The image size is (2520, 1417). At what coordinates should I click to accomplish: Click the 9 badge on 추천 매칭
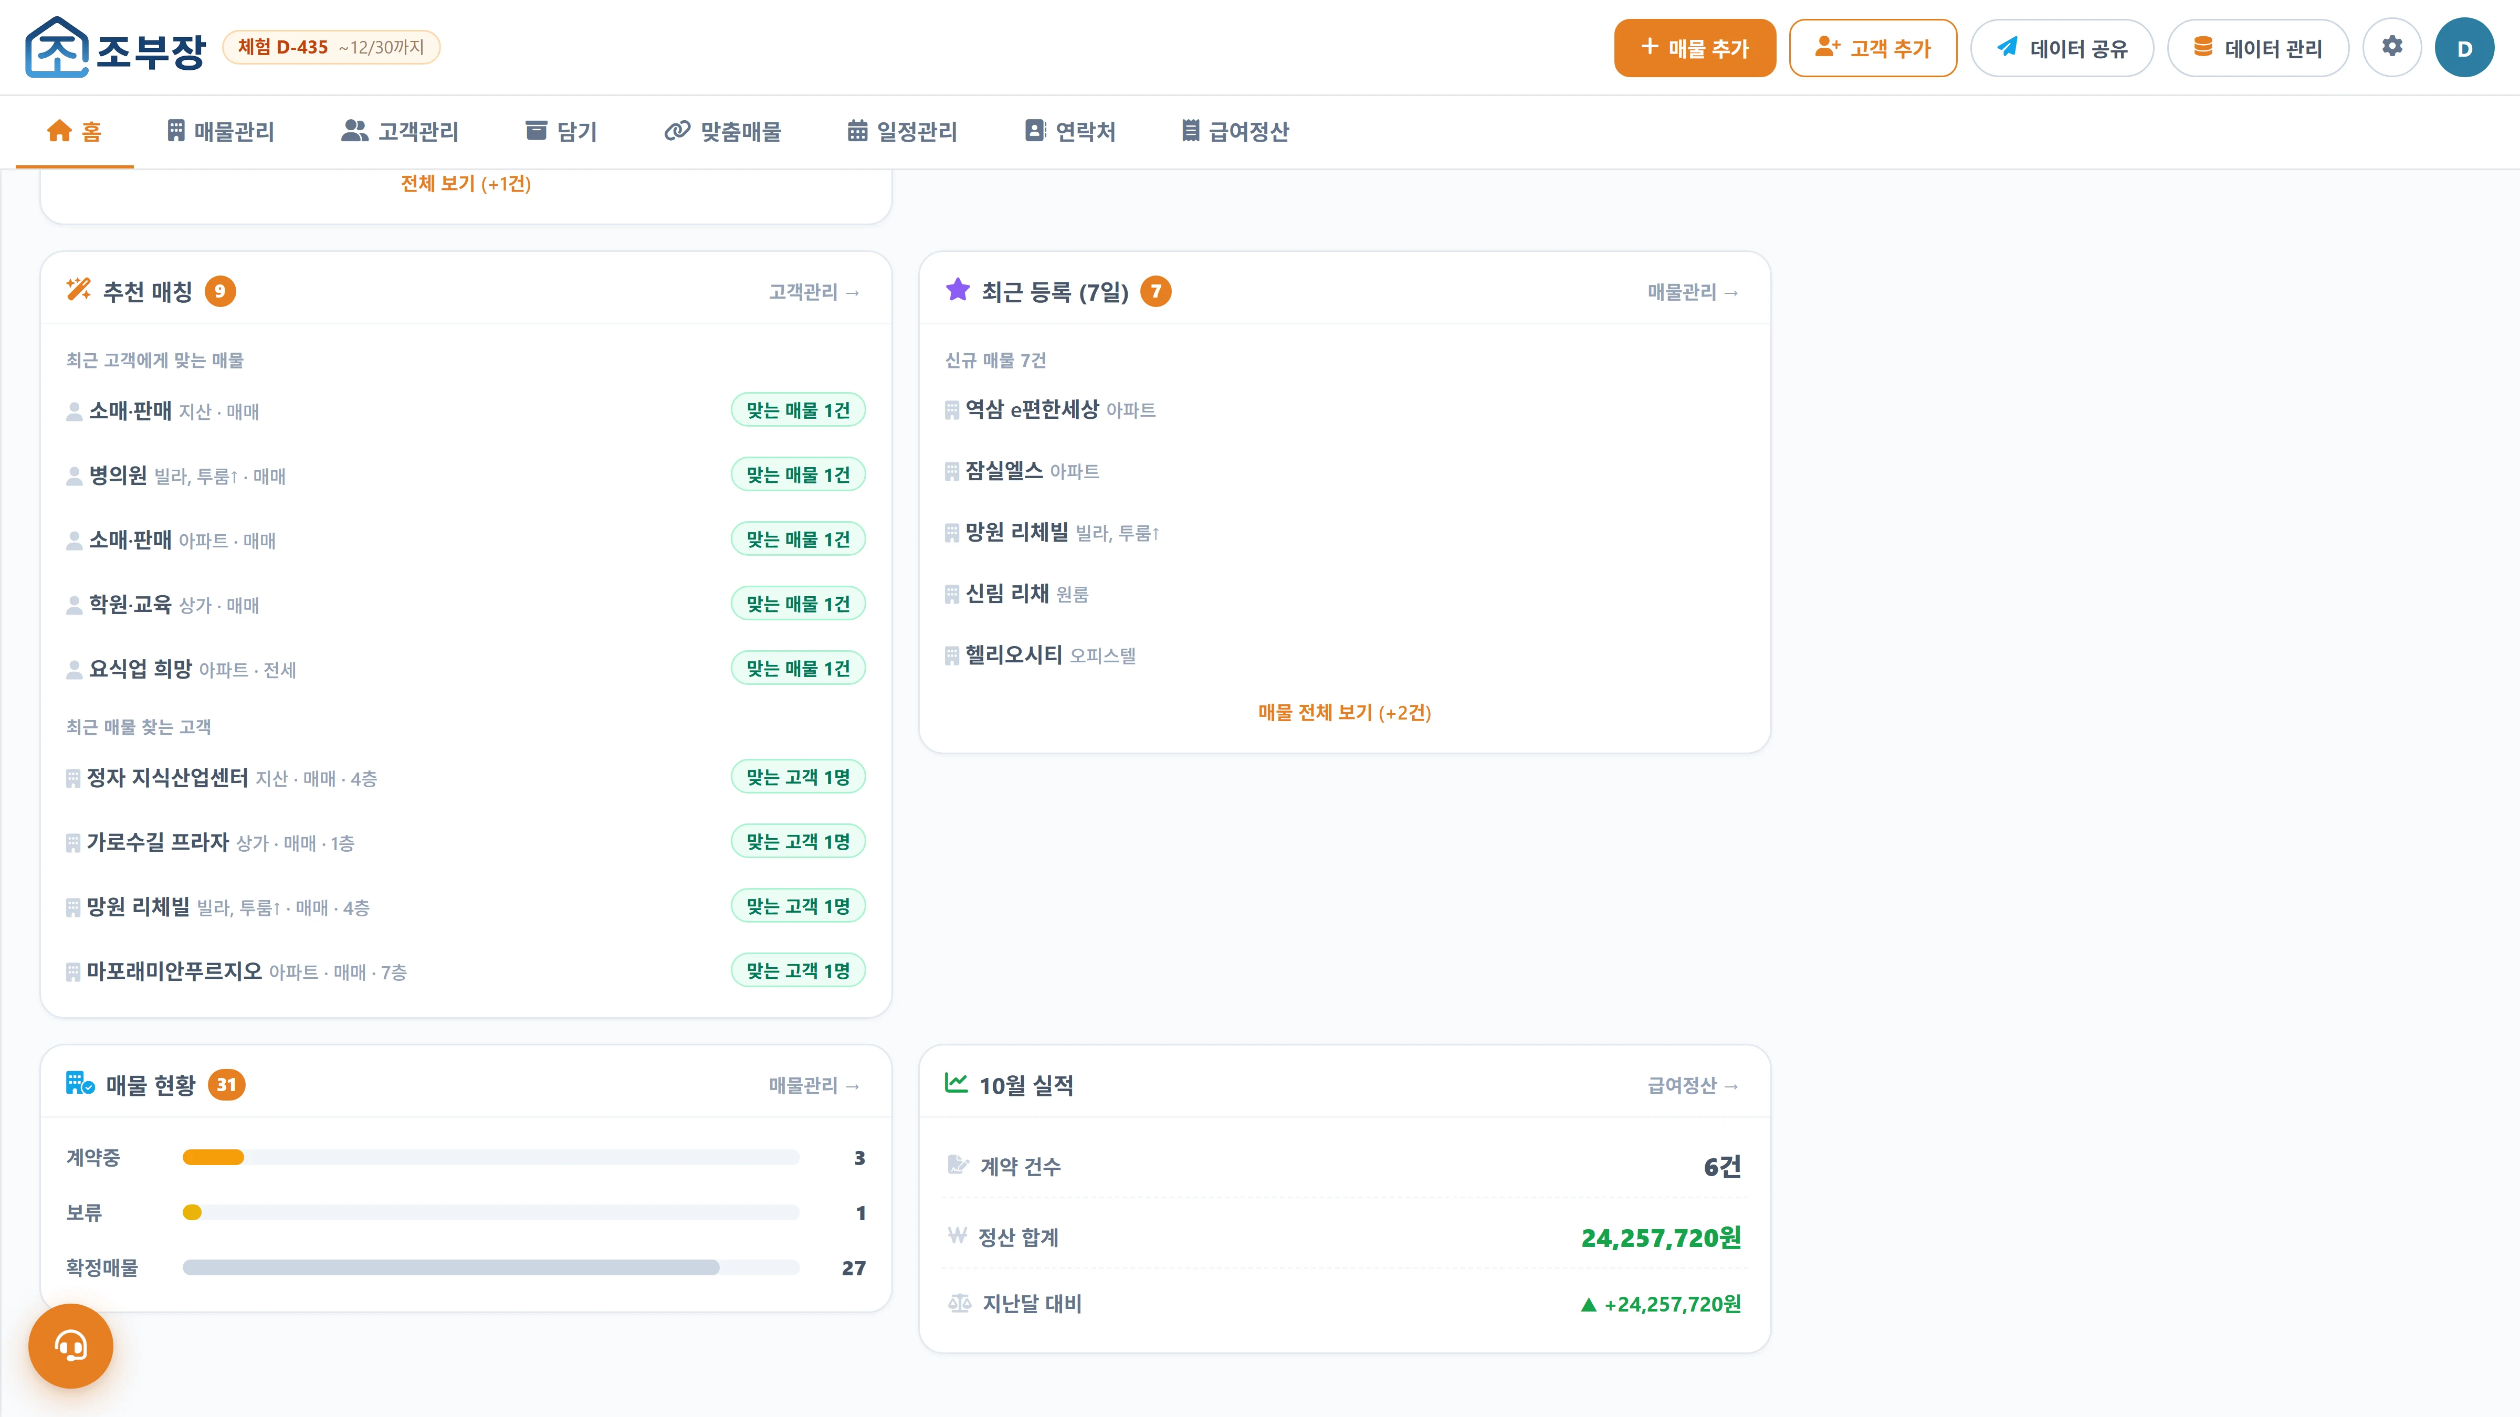(220, 290)
